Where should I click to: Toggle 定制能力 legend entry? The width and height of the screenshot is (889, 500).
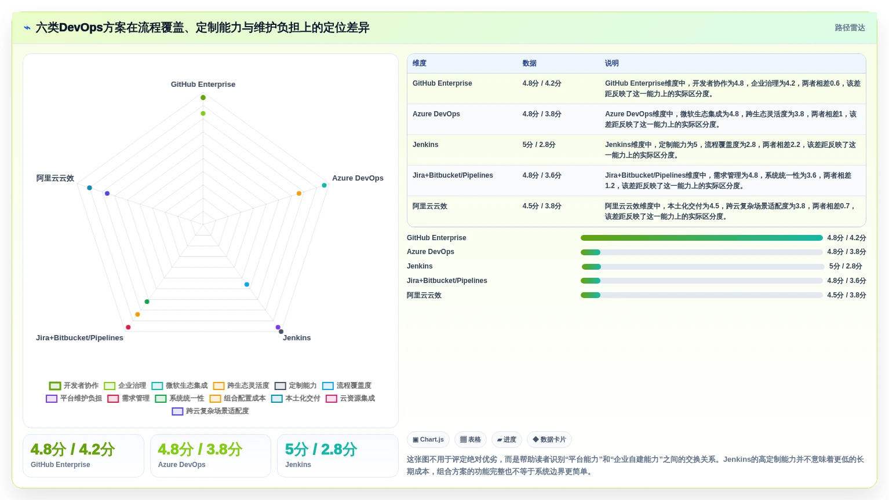point(296,385)
